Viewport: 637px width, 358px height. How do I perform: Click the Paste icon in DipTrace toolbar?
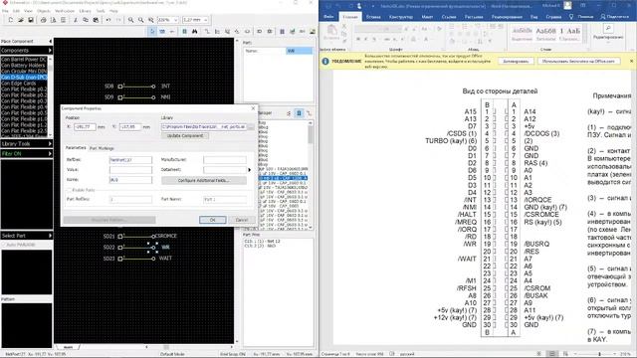tap(96, 20)
